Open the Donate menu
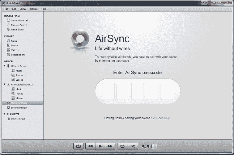 tap(34, 9)
